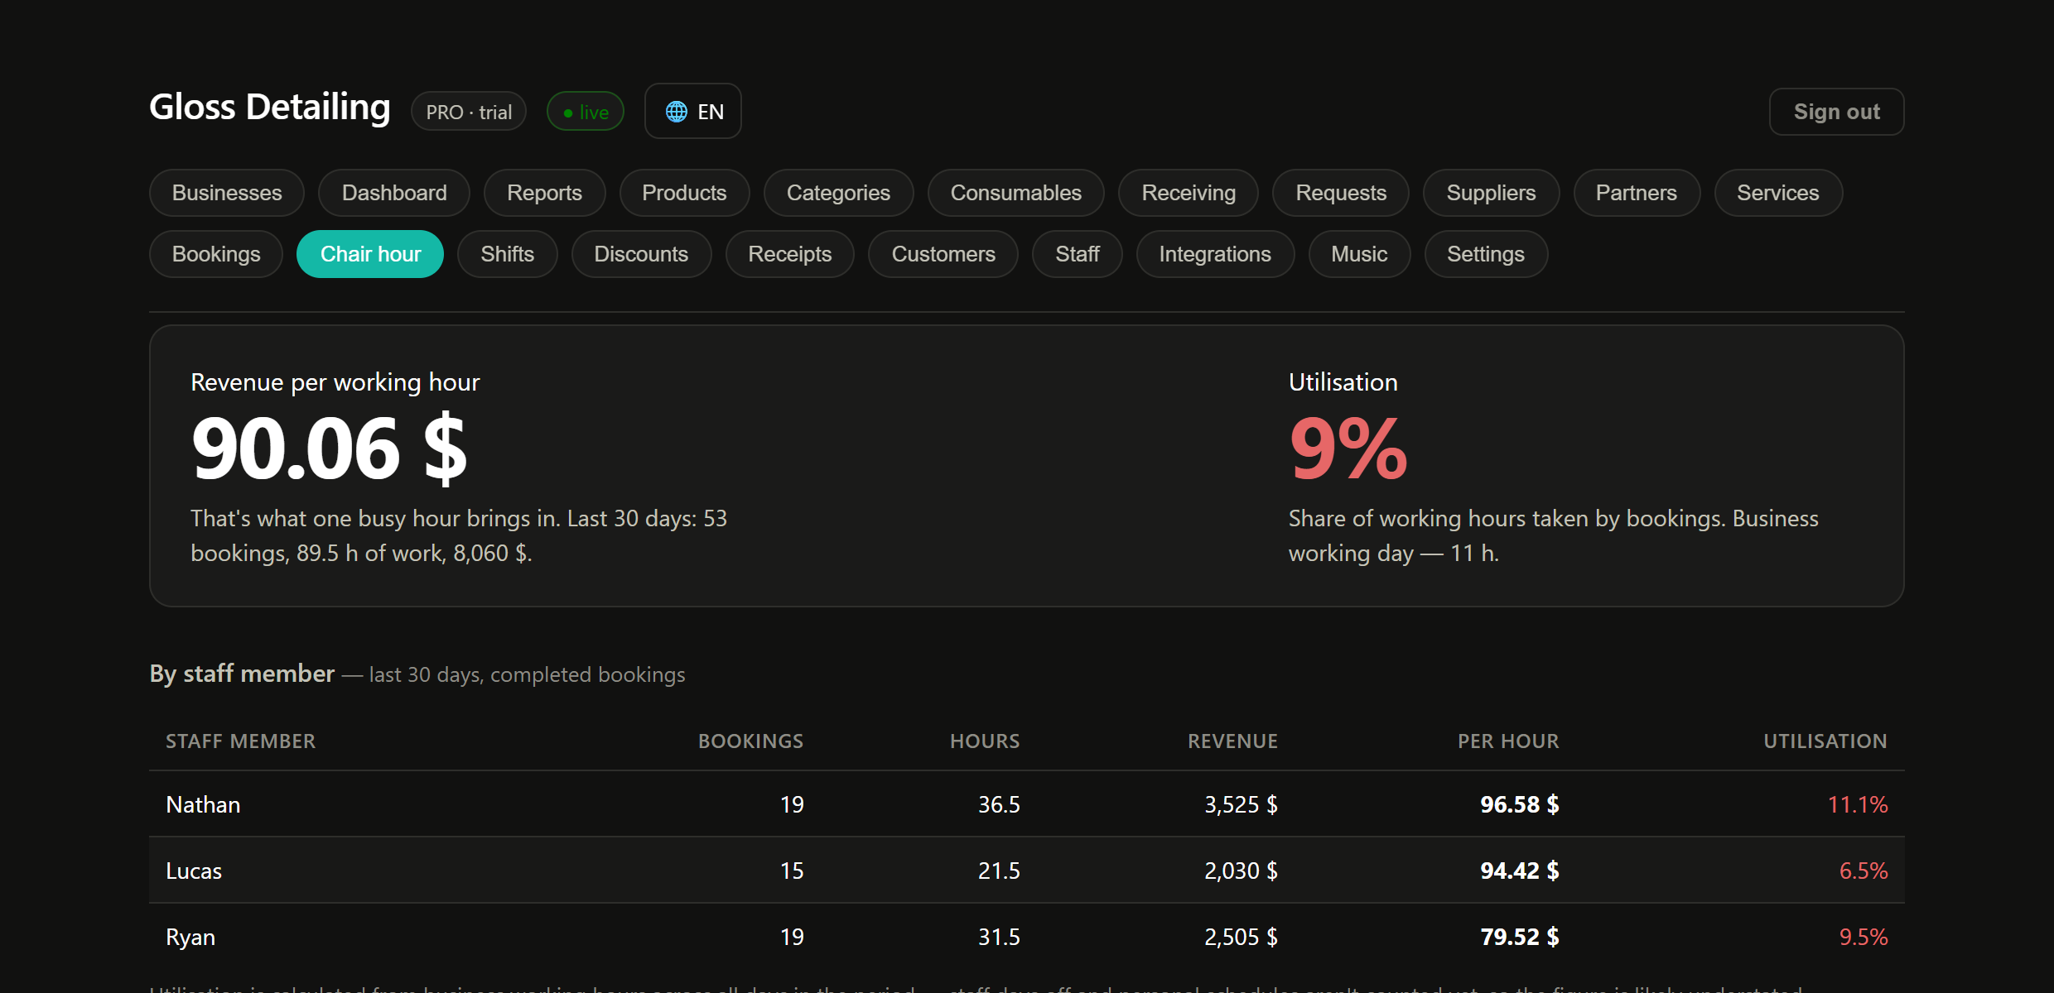Viewport: 2054px width, 993px height.
Task: Click the PRO · trial badge
Action: tap(469, 112)
